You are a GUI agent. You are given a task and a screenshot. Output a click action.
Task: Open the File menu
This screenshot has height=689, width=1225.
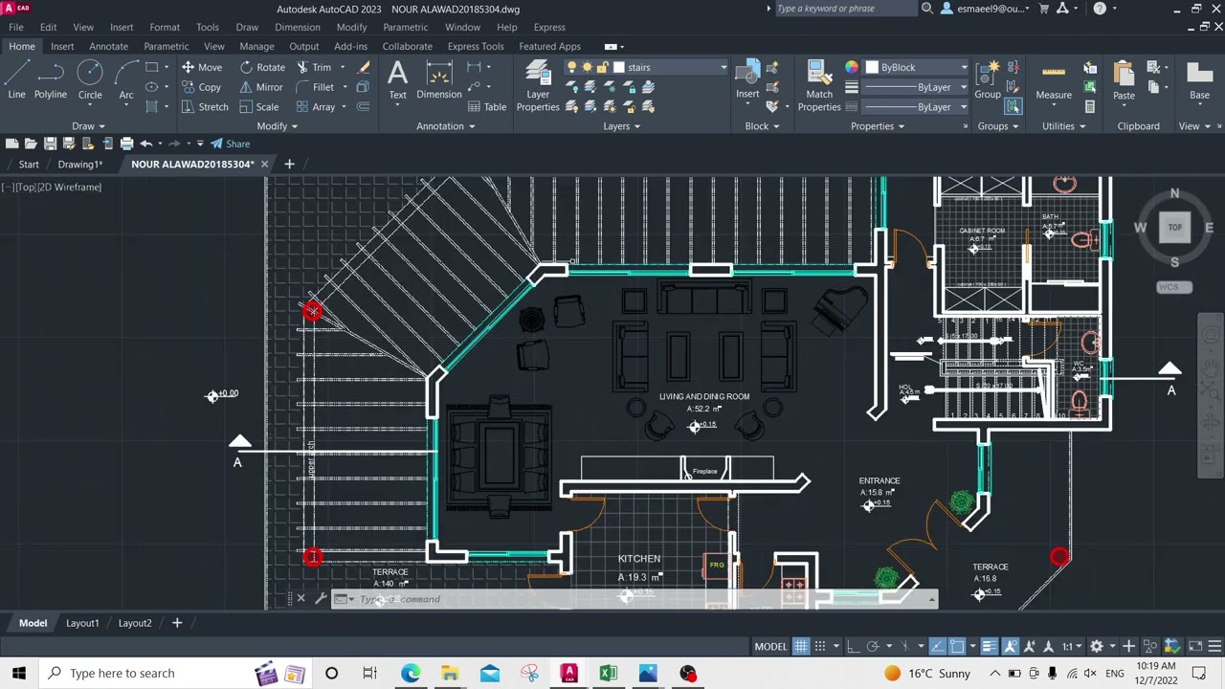coord(16,27)
